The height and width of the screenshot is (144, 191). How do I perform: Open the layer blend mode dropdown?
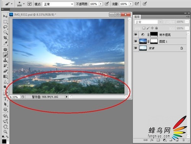coord(148,22)
